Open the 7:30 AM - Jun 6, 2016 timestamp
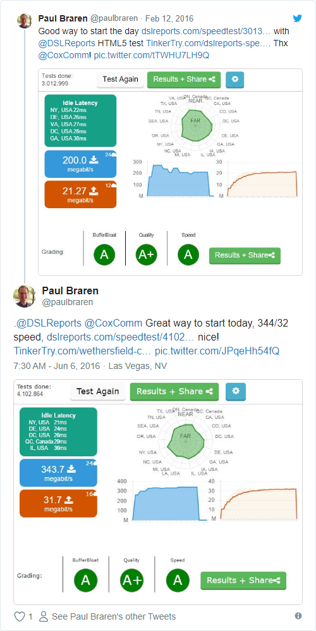This screenshot has width=316, height=631. (x=57, y=366)
